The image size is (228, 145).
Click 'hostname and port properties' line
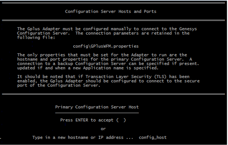point(105,59)
